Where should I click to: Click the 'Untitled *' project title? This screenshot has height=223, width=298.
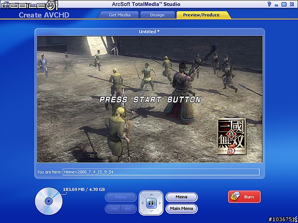point(149,32)
